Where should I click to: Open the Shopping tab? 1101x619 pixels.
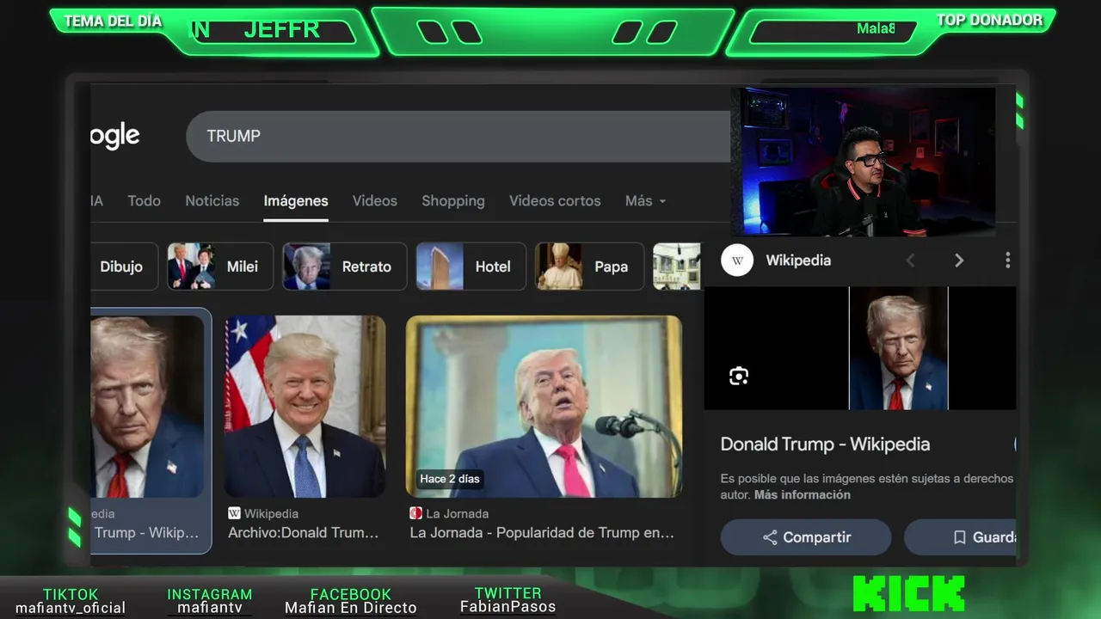pyautogui.click(x=453, y=200)
